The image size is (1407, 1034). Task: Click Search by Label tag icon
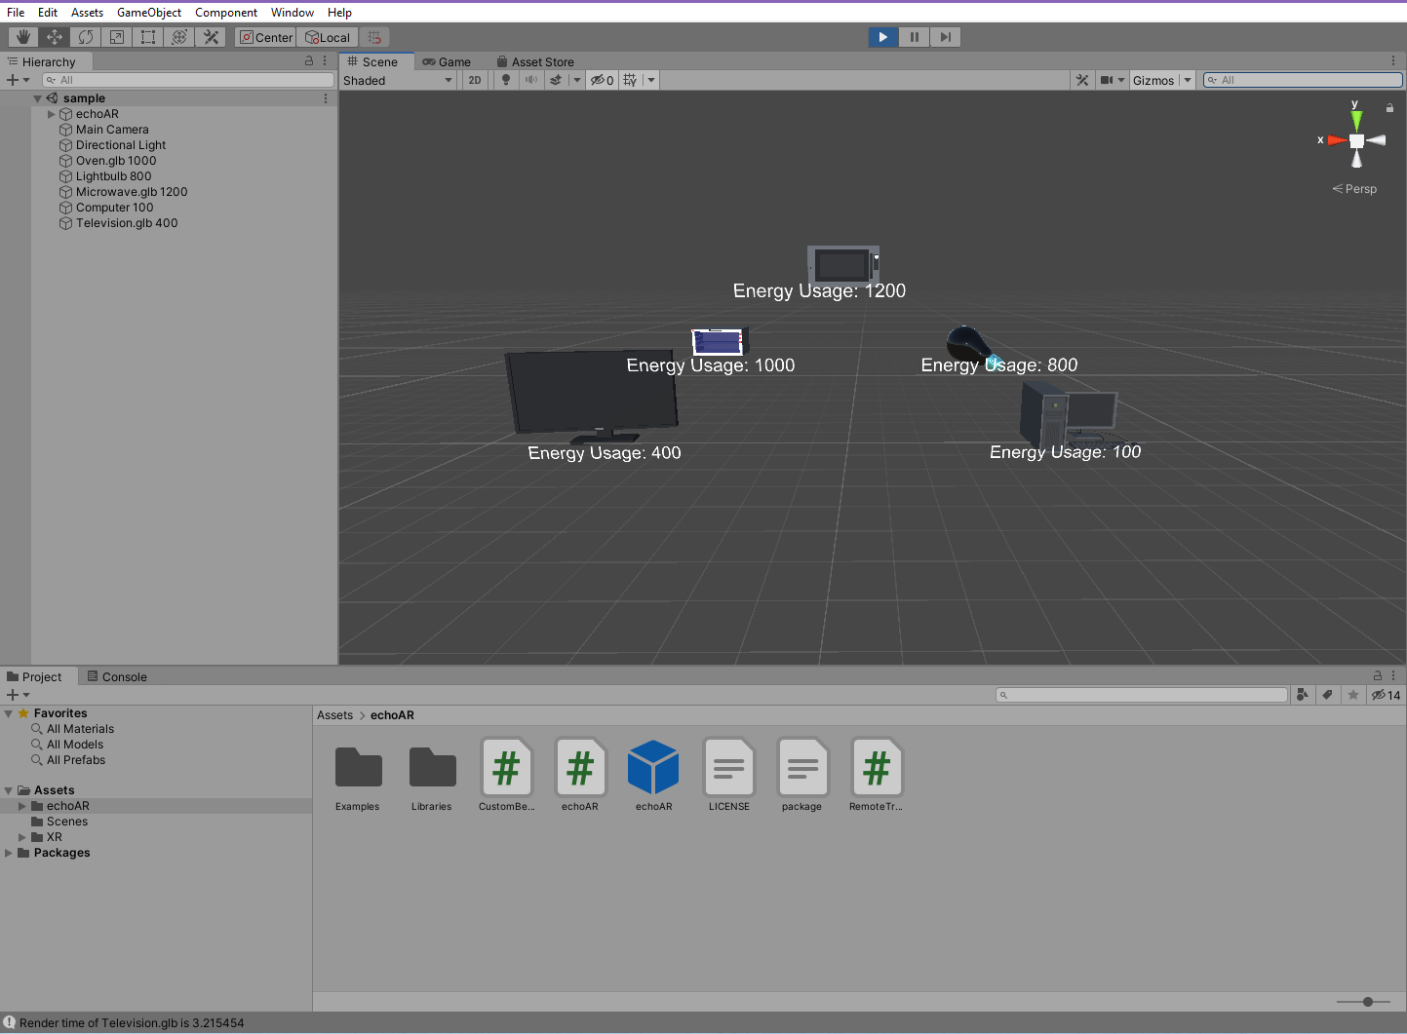[x=1327, y=695]
